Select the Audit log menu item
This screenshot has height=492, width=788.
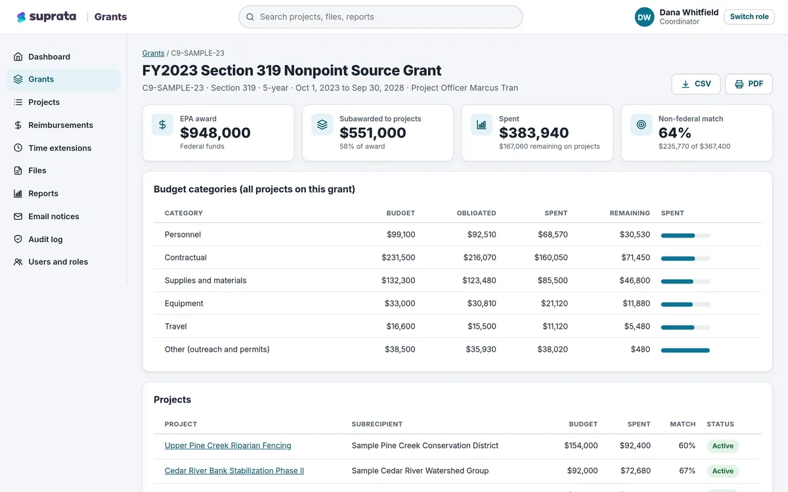(x=63, y=239)
